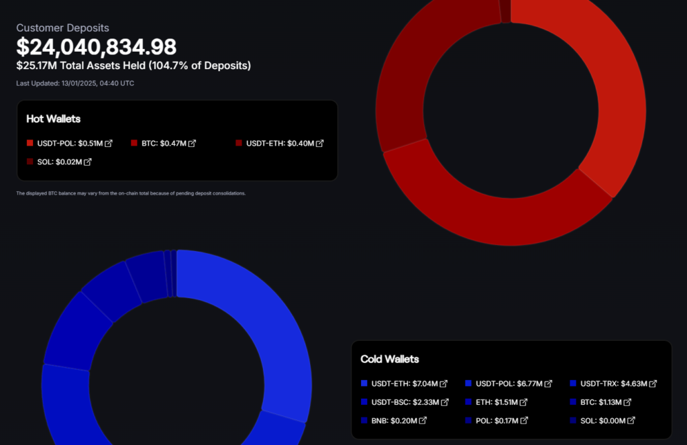Open external link icon beside hot wallet BTC
This screenshot has height=445, width=687.
tap(192, 144)
